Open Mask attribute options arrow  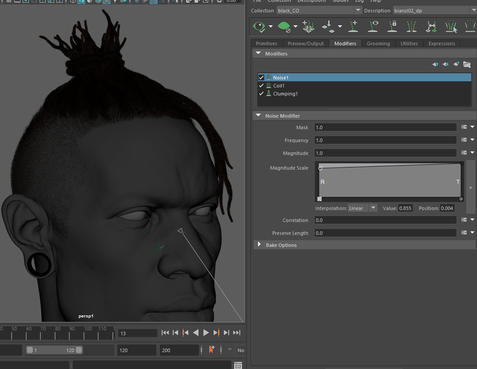click(x=472, y=127)
